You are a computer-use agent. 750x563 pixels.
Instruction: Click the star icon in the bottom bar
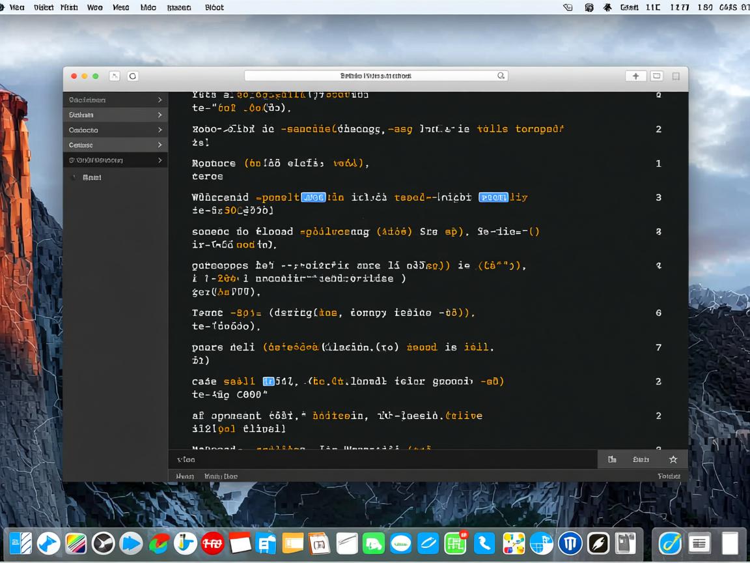pos(673,459)
